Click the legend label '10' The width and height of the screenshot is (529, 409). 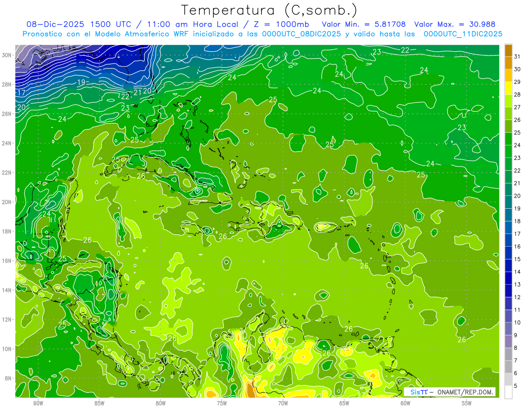coord(517,323)
